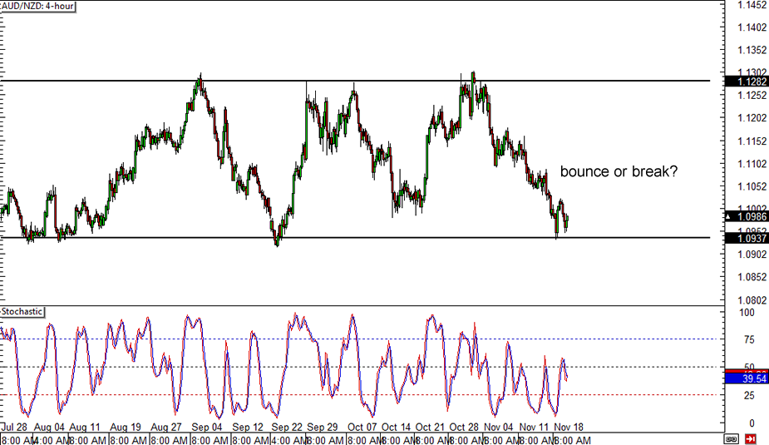Click the Sep 04 date label
Viewport: 769px width, 445px height.
pos(207,427)
